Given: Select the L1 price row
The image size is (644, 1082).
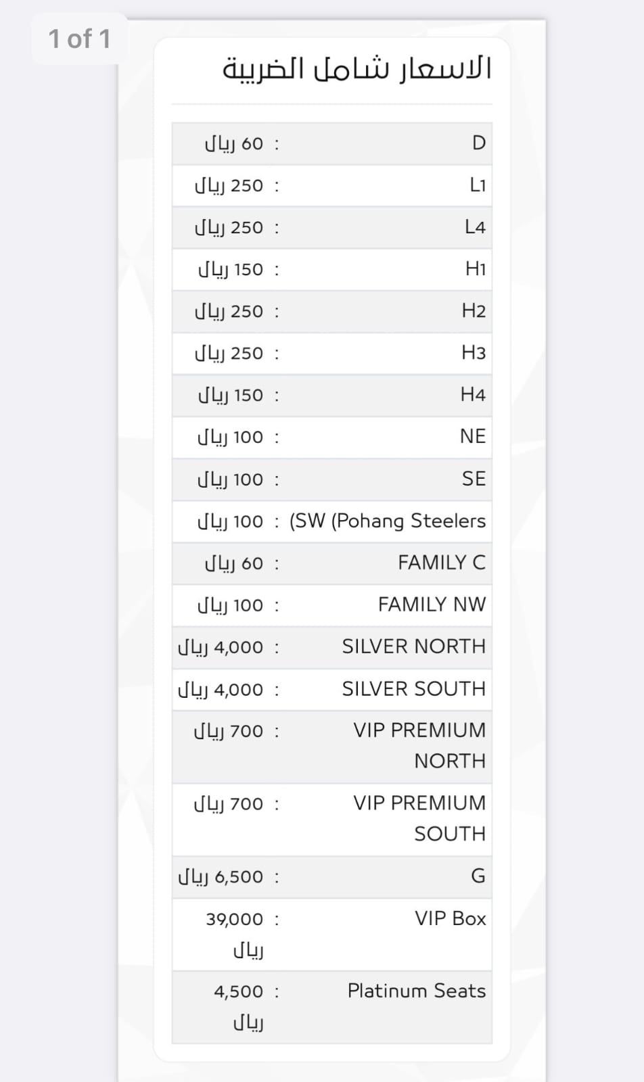Looking at the screenshot, I should click(331, 185).
